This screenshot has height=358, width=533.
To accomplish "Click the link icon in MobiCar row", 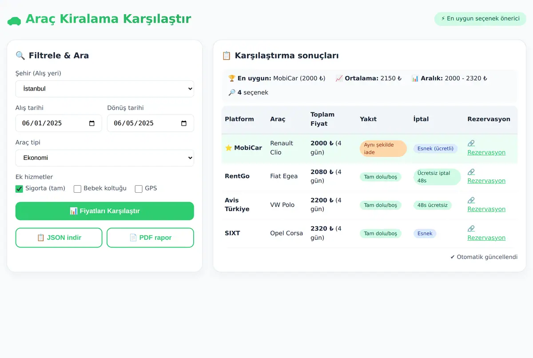I will [x=471, y=143].
